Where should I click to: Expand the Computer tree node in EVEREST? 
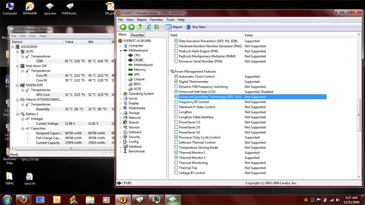tap(121, 46)
